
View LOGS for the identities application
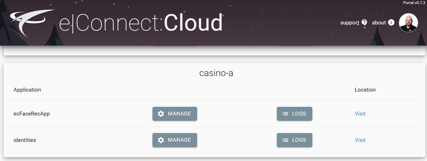click(x=294, y=140)
